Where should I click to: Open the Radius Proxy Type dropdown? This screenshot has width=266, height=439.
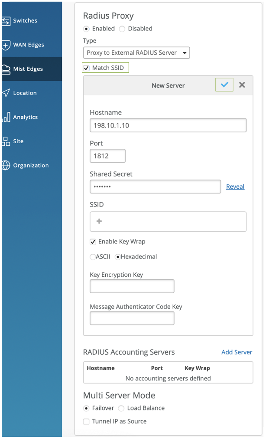(136, 53)
